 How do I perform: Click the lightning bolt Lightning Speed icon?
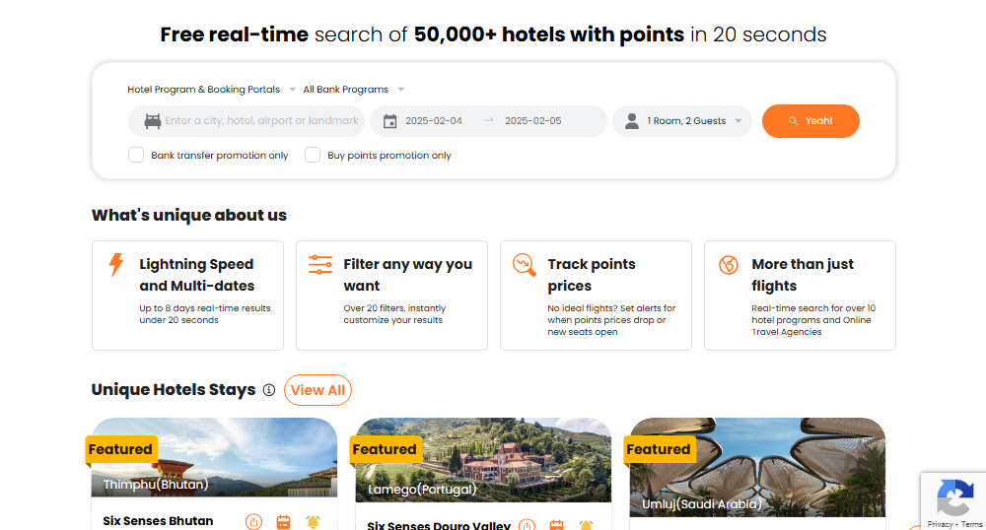(x=116, y=265)
